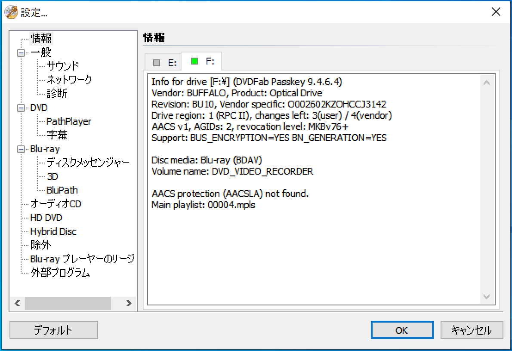The image size is (512, 351).
Task: Open 外部プログラム settings
Action: (60, 273)
